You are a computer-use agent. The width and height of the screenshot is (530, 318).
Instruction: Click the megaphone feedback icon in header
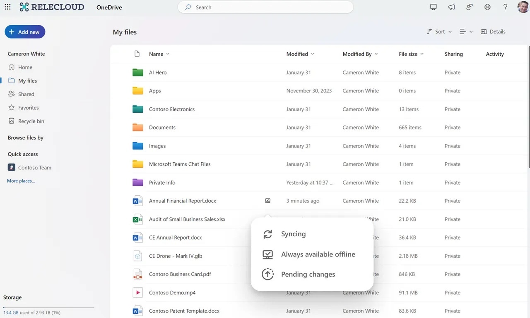[451, 7]
